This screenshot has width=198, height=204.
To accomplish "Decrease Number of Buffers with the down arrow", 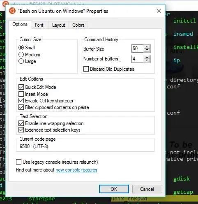I will (x=147, y=60).
